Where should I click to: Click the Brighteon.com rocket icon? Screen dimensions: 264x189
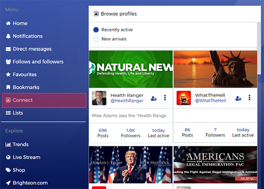[x=8, y=183]
